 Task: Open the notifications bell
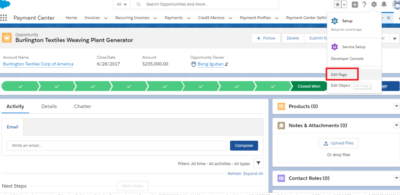384,4
